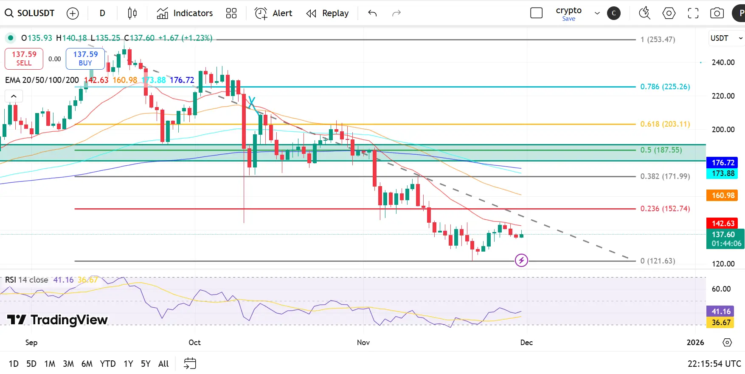Click the 137.59 BUY button
Viewport: 745px width, 374px height.
pos(85,59)
